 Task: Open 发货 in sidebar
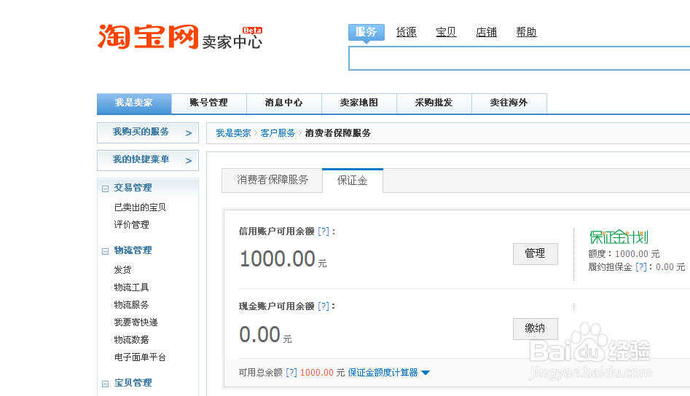123,270
